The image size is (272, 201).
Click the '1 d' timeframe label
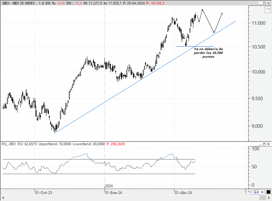[x=41, y=3]
